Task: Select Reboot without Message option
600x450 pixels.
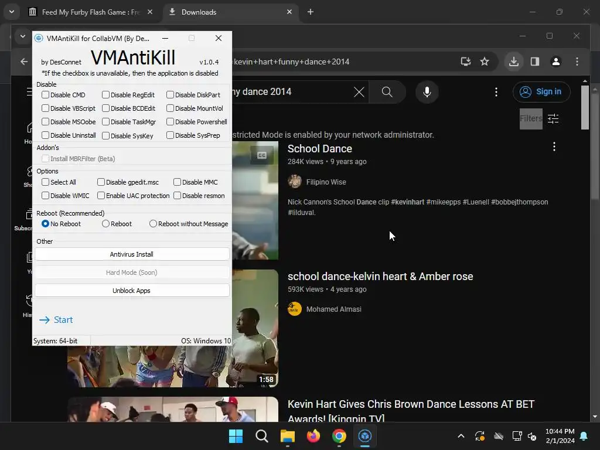Action: pos(153,223)
